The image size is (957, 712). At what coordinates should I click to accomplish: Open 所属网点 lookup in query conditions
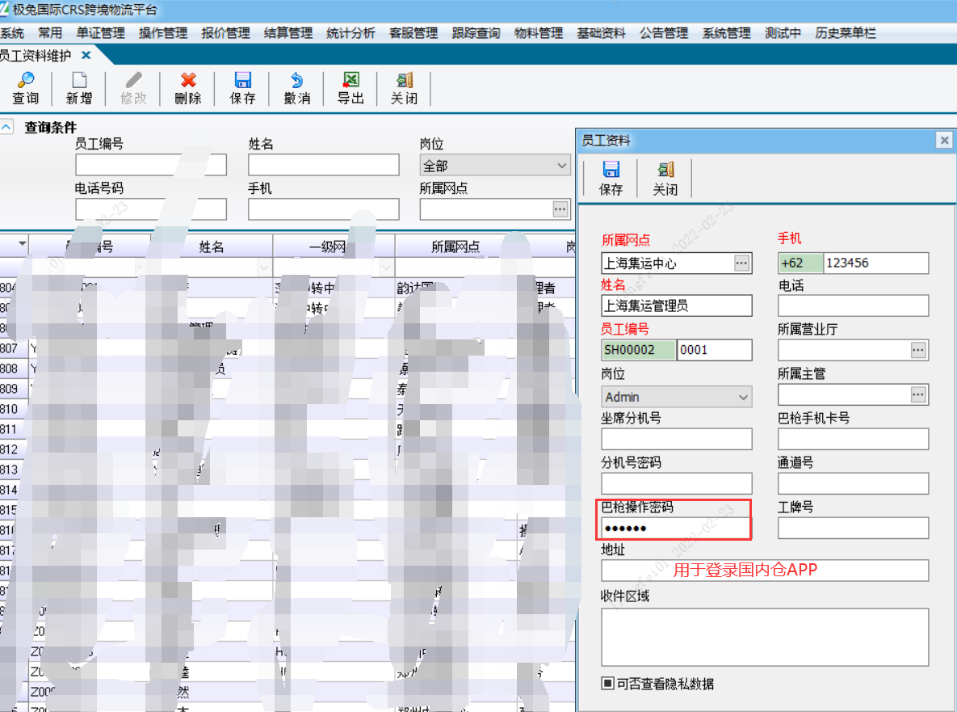(560, 209)
